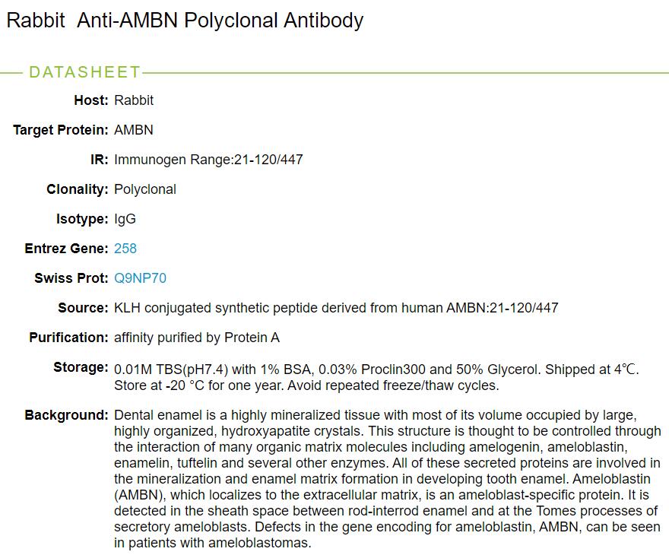Click the 'Immunogen Range:21-120/447' text
The height and width of the screenshot is (555, 669).
point(208,160)
